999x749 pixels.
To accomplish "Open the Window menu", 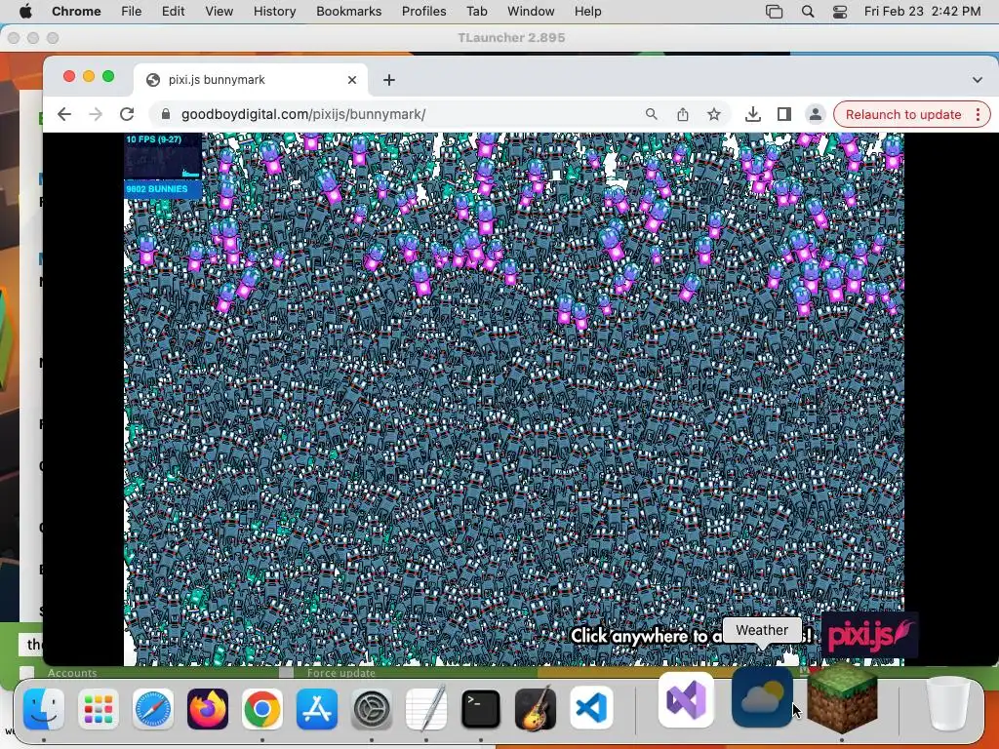I will coord(531,11).
